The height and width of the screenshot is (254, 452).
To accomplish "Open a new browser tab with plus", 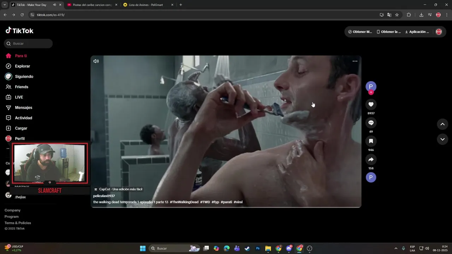I will [x=181, y=5].
